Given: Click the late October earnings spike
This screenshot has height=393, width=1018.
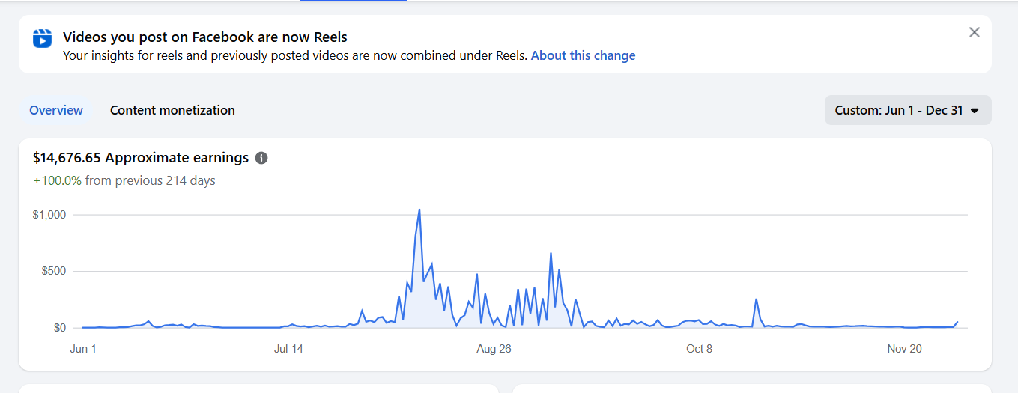Looking at the screenshot, I should [757, 299].
